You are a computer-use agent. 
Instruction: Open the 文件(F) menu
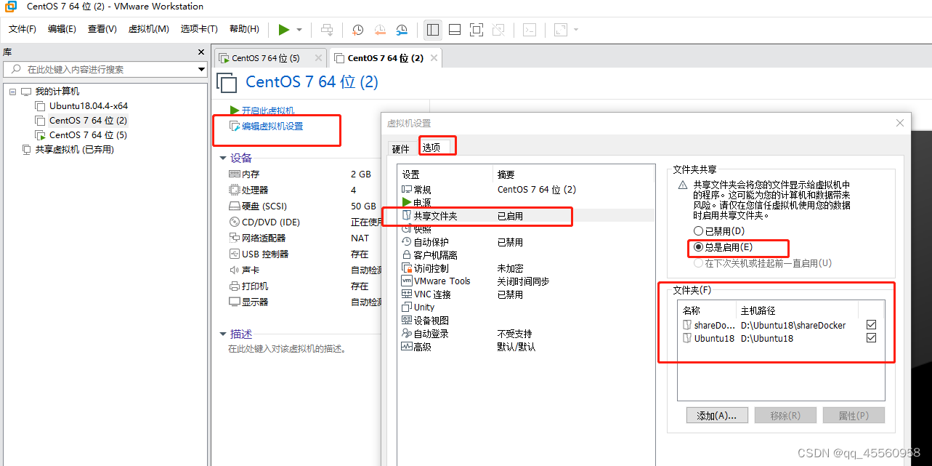pyautogui.click(x=23, y=29)
